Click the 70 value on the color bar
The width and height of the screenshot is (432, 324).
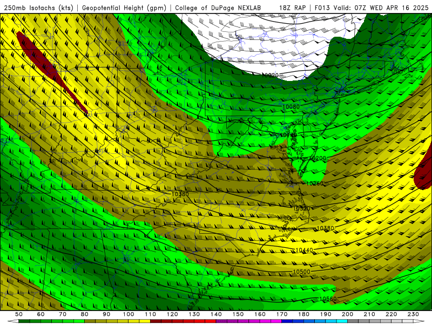point(63,314)
